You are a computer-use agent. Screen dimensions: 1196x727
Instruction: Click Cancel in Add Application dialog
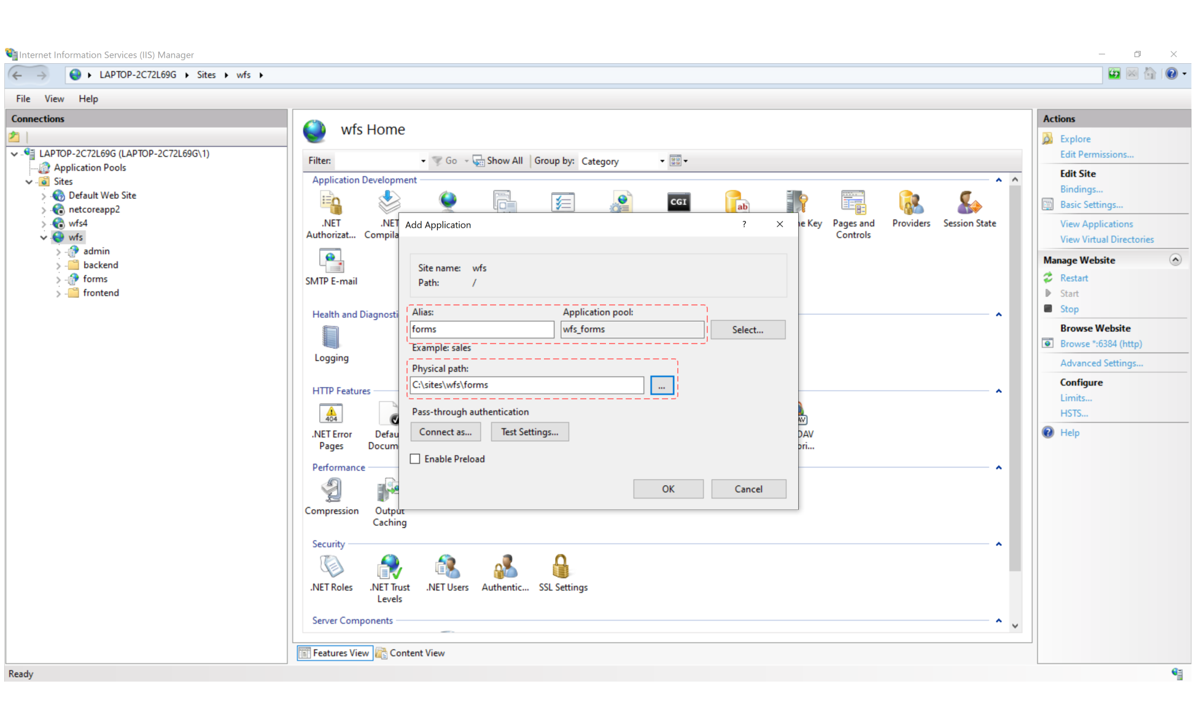[748, 489]
